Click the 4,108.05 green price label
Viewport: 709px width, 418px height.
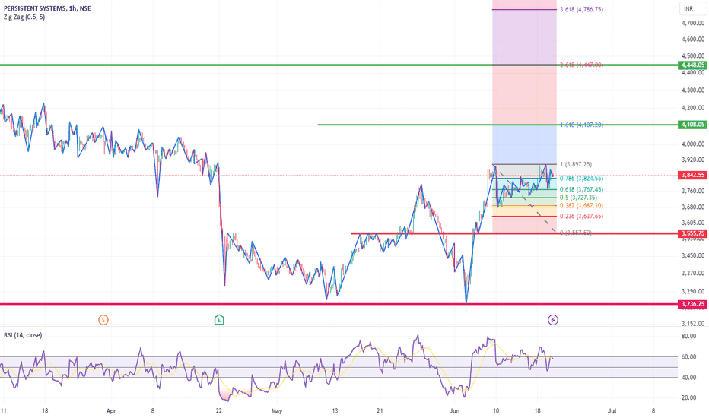692,125
